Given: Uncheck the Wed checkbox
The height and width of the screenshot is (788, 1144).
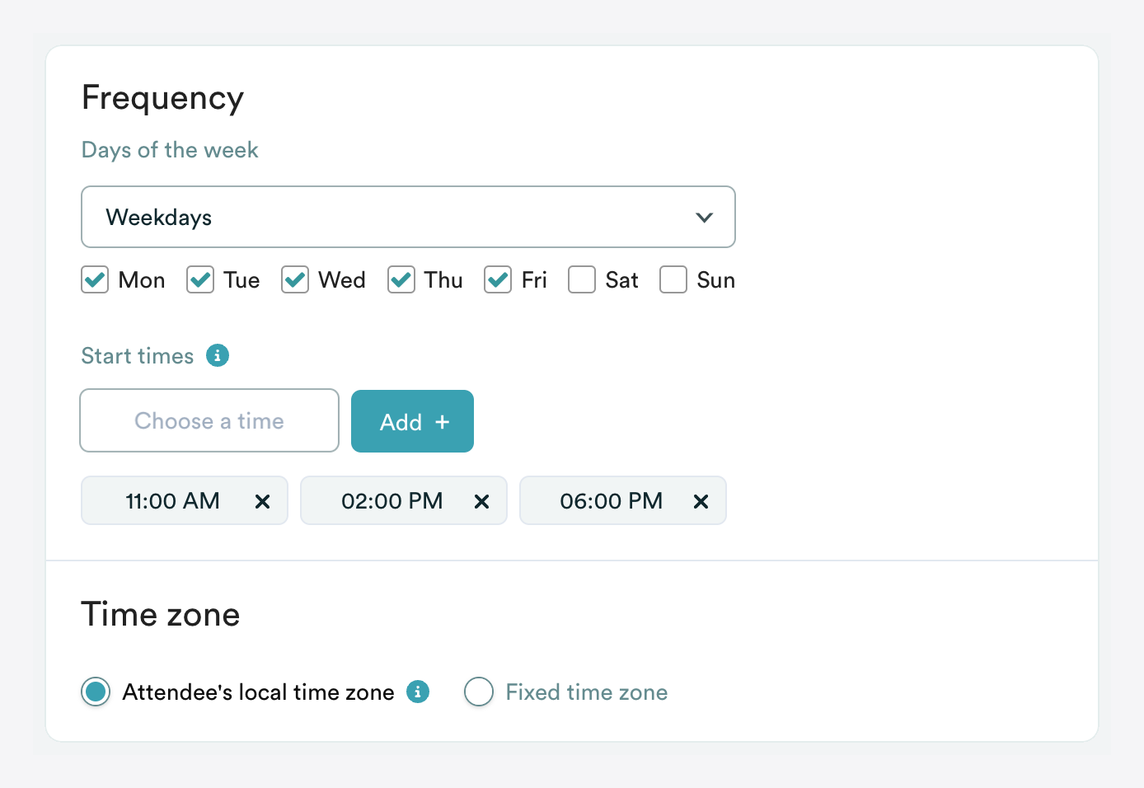Looking at the screenshot, I should coord(295,280).
